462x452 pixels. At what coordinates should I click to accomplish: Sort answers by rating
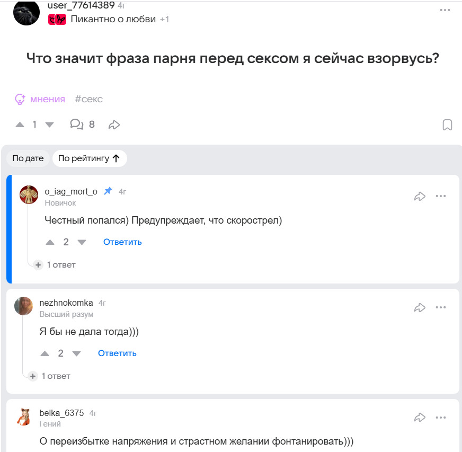point(89,158)
